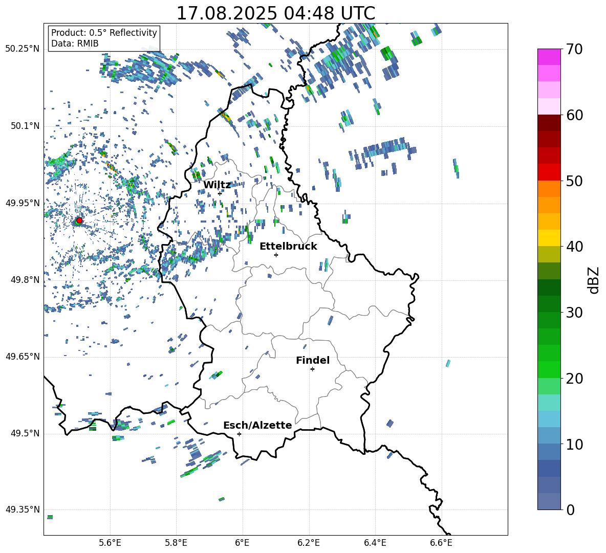606x553 pixels.
Task: Click the title 17.08.2025 04:48 UTC
Action: tap(275, 13)
